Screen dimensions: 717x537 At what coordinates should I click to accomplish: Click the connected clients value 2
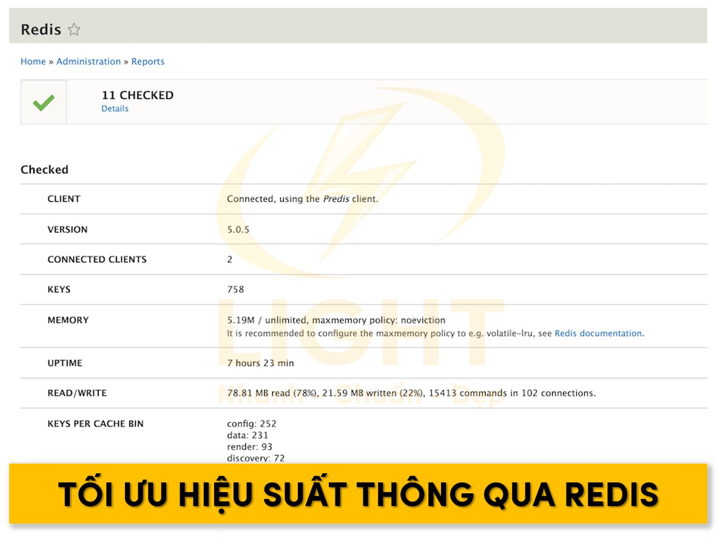pyautogui.click(x=229, y=259)
